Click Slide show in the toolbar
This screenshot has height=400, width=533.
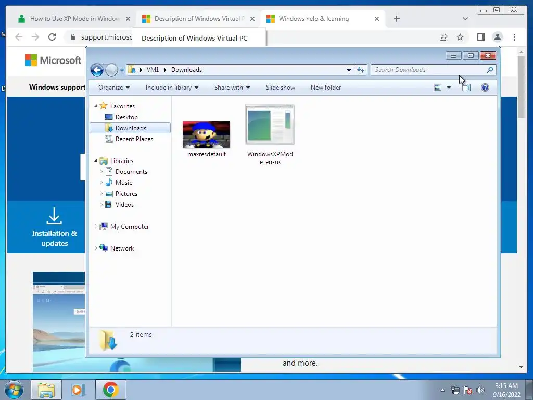click(x=281, y=87)
